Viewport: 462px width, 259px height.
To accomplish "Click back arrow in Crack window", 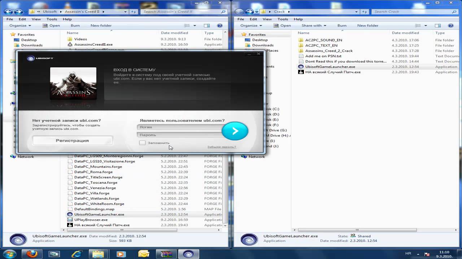I will click(239, 12).
